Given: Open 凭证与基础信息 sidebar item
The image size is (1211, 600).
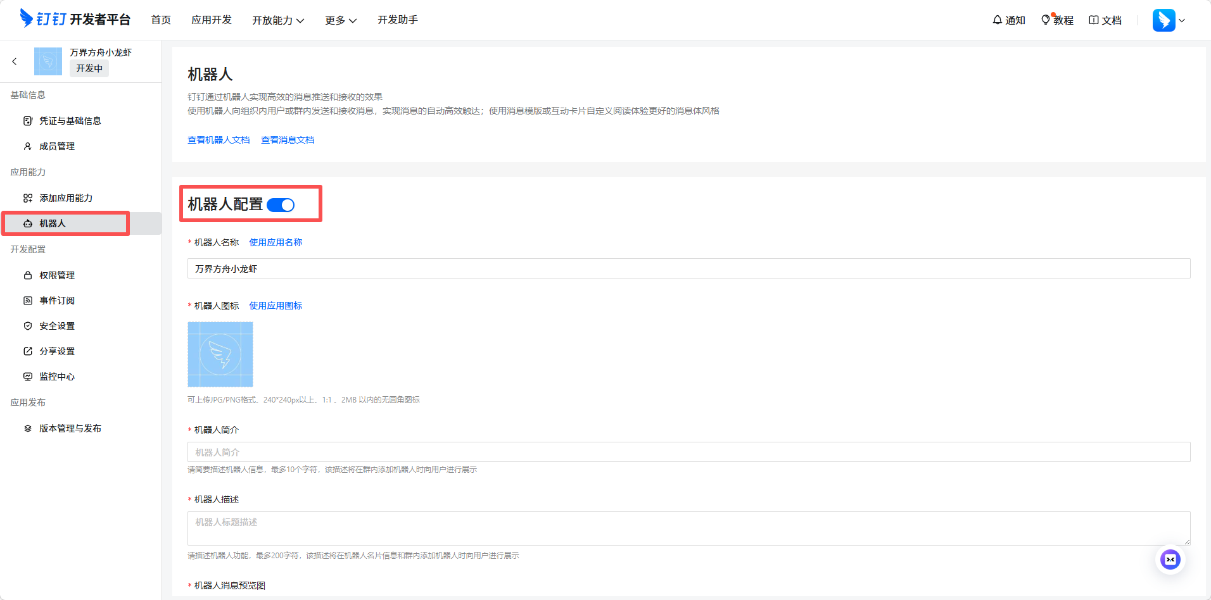Looking at the screenshot, I should click(70, 121).
